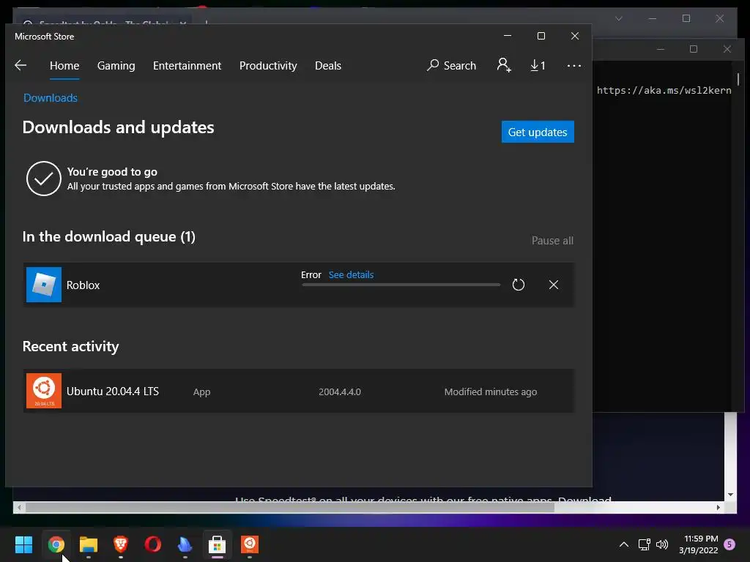Click the Roblox download progress bar
750x562 pixels.
401,285
